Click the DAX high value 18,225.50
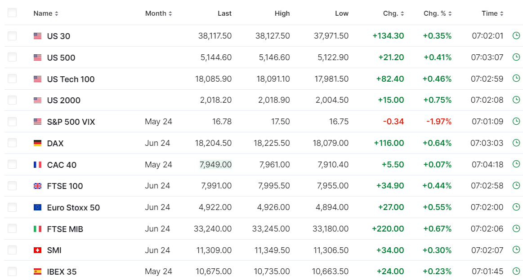The height and width of the screenshot is (280, 523). (272, 143)
